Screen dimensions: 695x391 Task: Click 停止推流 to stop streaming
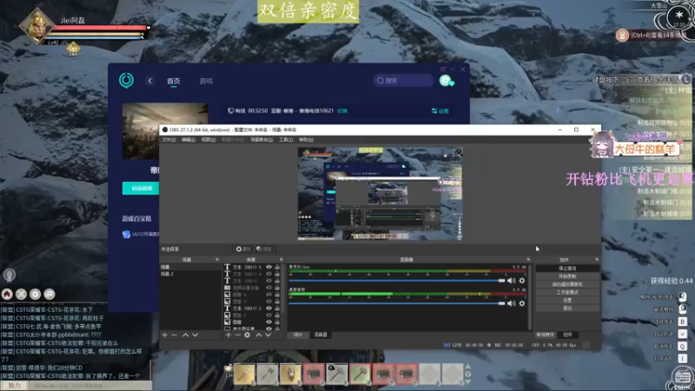pos(567,268)
